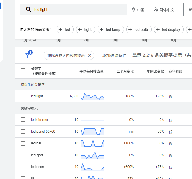Click the 'led light' keyword text
This screenshot has height=179, width=192.
coord(37,96)
